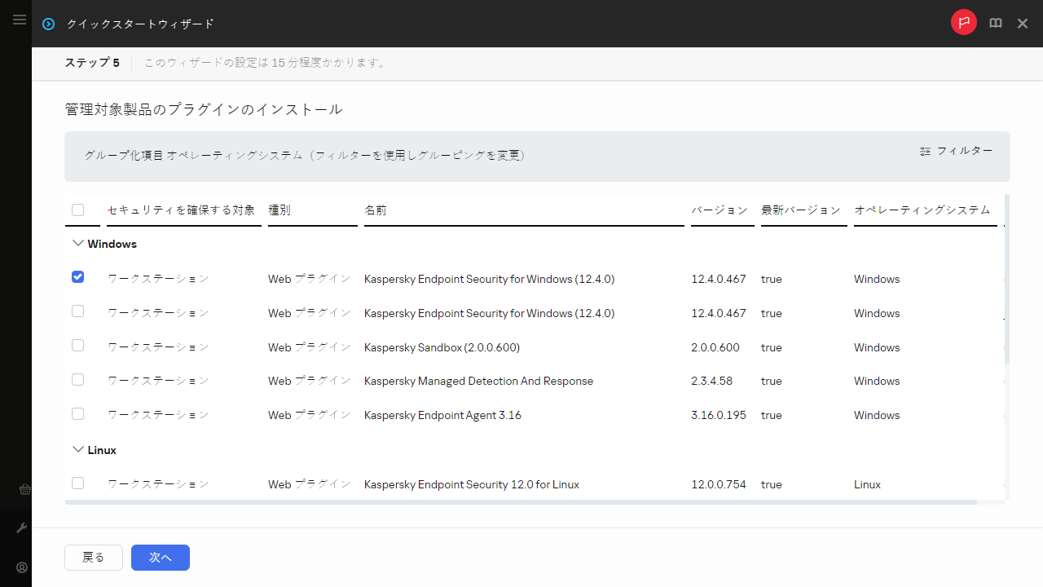The height and width of the screenshot is (587, 1043).
Task: Click the shopping basket sidebar icon
Action: [24, 490]
